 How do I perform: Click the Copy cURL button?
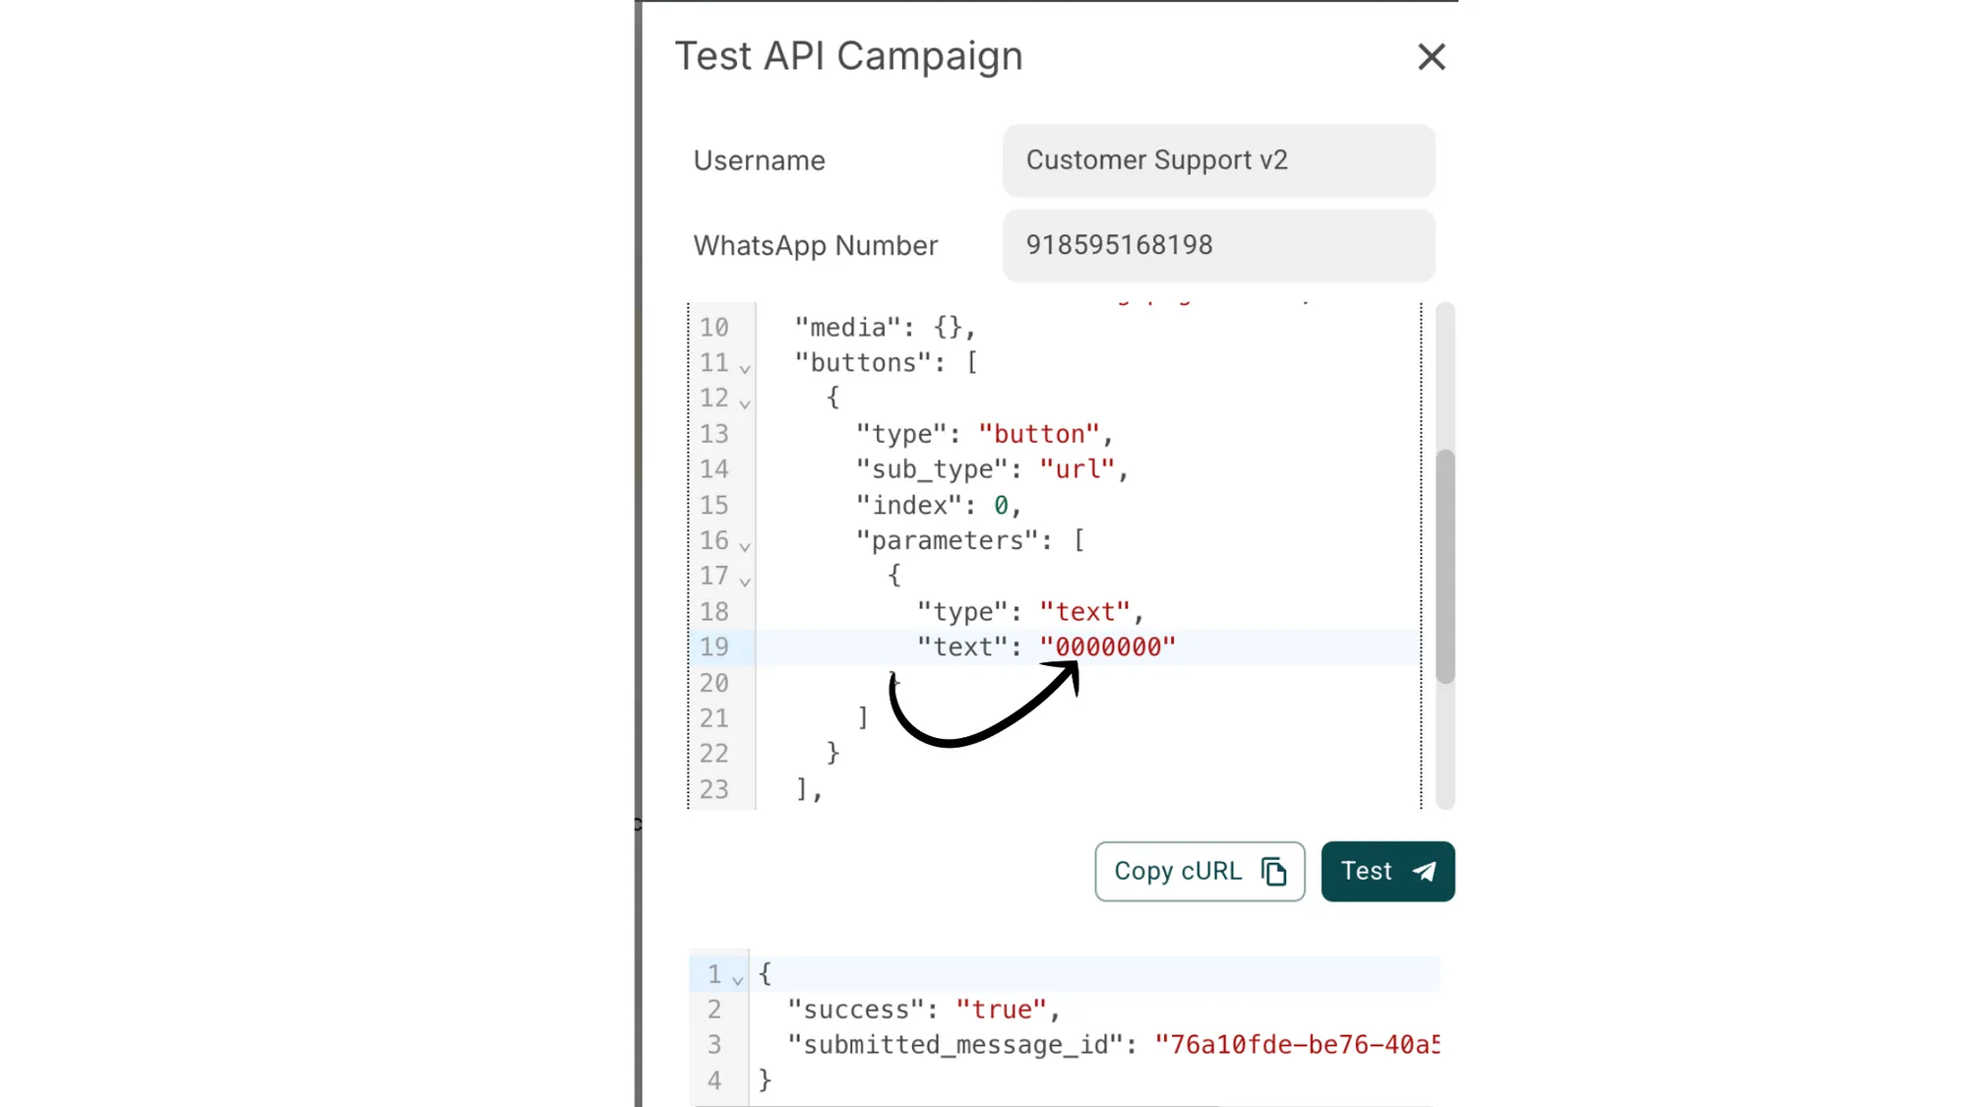pos(1199,871)
